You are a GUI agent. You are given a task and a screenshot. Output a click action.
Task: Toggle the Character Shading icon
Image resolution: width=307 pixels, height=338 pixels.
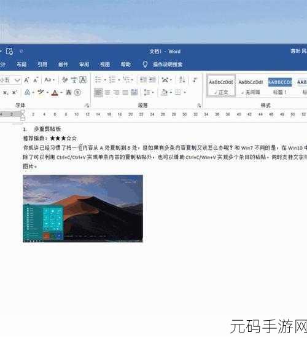click(x=69, y=93)
